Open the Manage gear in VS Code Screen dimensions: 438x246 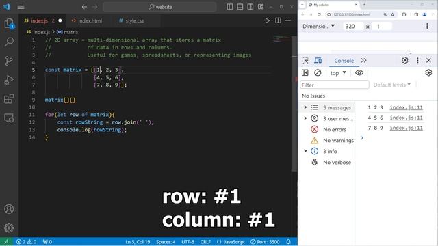coord(9,228)
